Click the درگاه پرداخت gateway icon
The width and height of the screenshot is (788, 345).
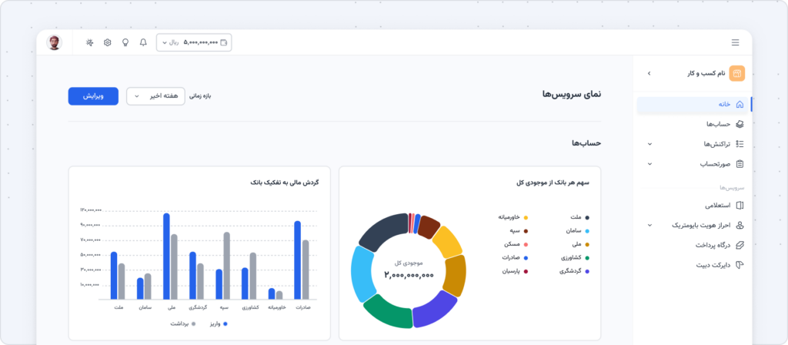(x=740, y=246)
